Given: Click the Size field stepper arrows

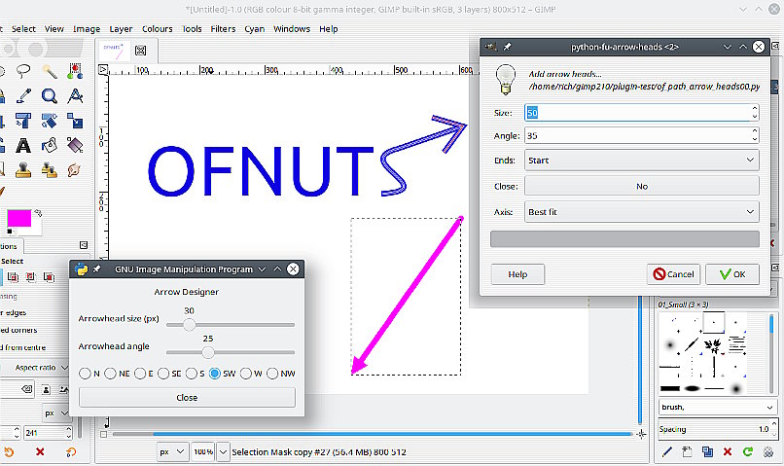Looking at the screenshot, I should (x=755, y=113).
